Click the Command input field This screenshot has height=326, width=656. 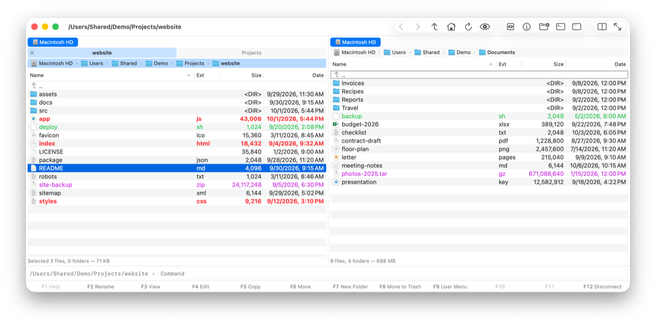pyautogui.click(x=392, y=274)
